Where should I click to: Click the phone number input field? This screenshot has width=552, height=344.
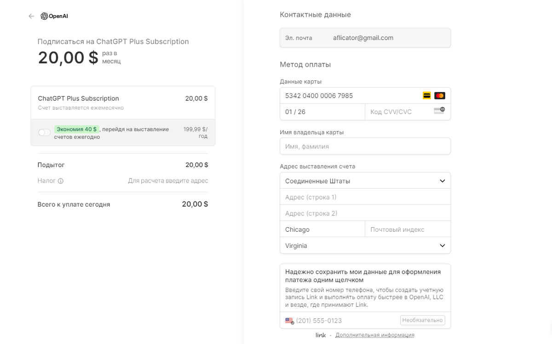pyautogui.click(x=345, y=321)
